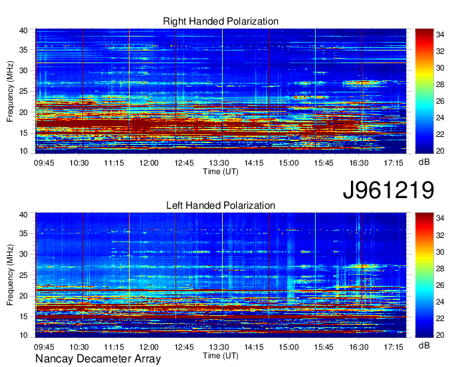Click the 17:15 tick label under top plot

click(394, 163)
